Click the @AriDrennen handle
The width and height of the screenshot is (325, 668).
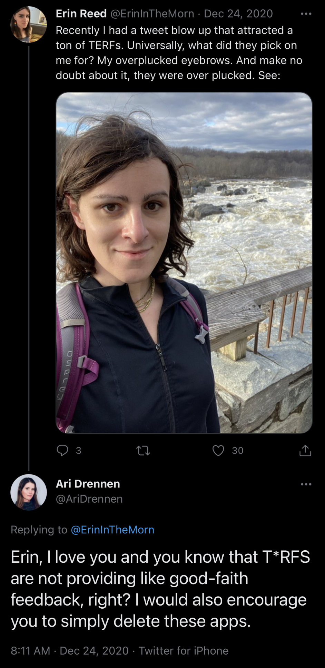[89, 499]
